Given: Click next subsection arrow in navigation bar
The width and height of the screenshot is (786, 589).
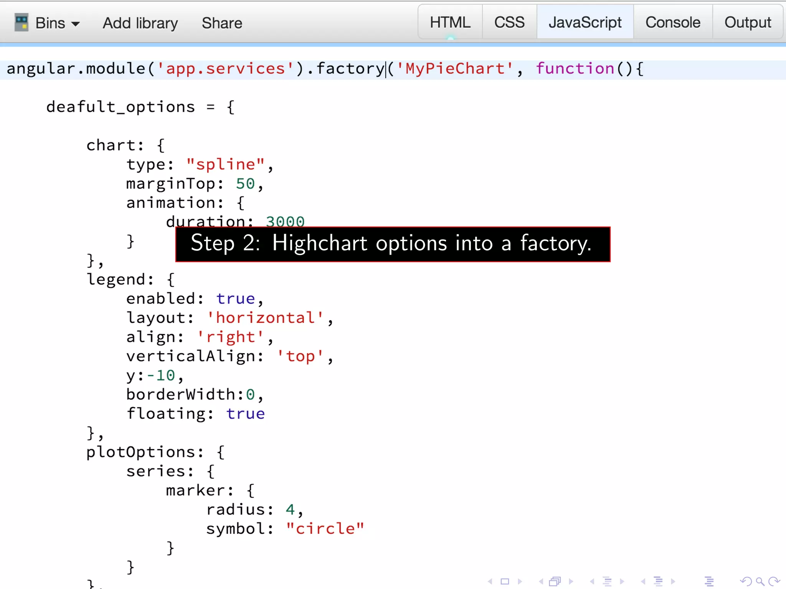Looking at the screenshot, I should [622, 581].
